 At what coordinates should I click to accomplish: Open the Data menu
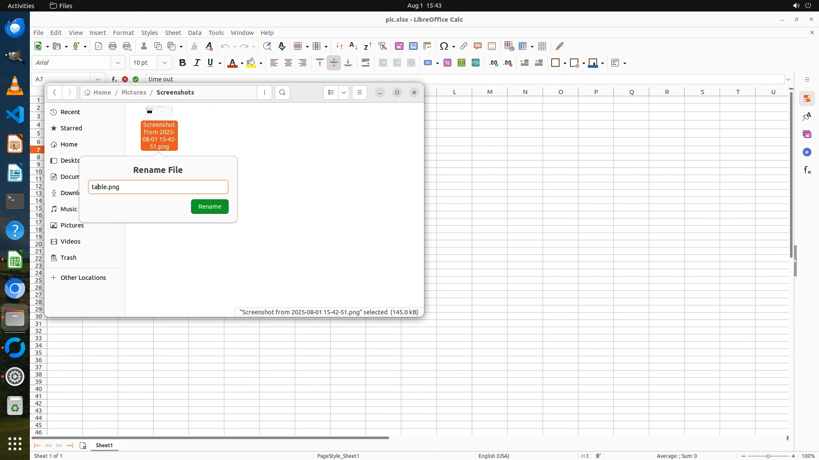coord(195,33)
